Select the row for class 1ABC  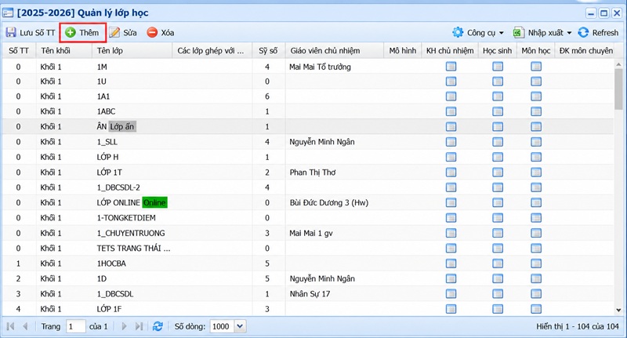pos(308,111)
